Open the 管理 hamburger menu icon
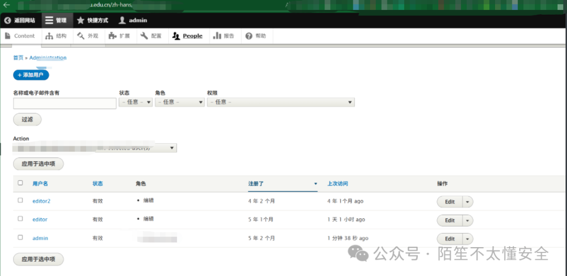567x276 pixels. [49, 20]
